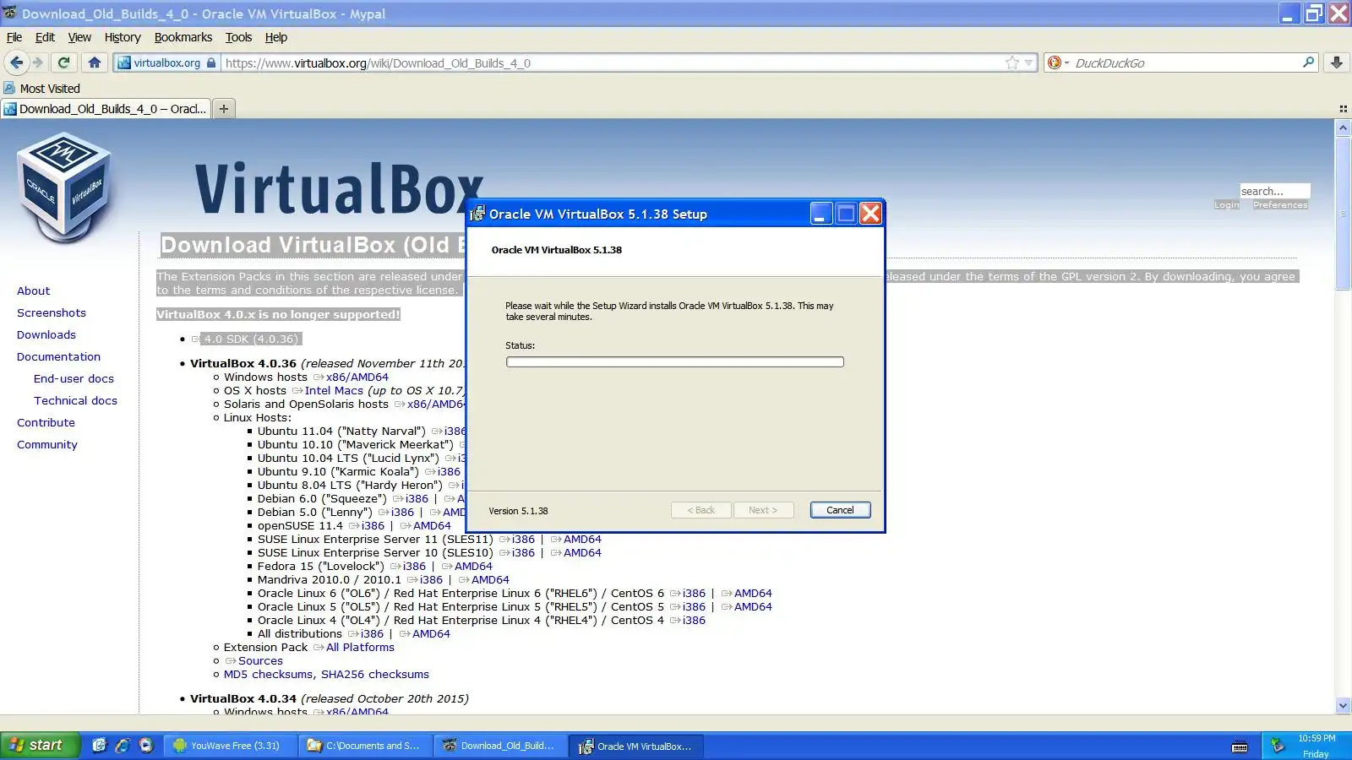Switch to C:\Documents and S... folder window
The width and height of the screenshot is (1352, 760).
[367, 746]
